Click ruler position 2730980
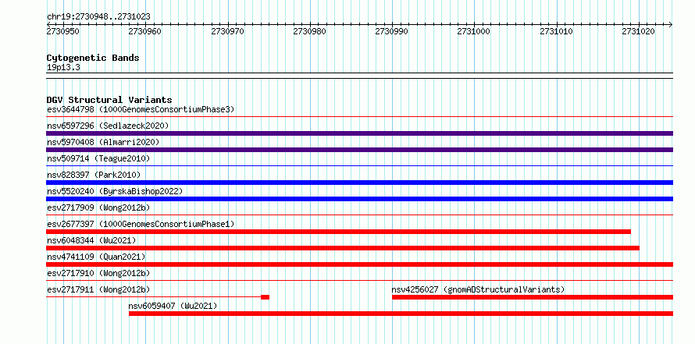Image resolution: width=695 pixels, height=344 pixels. pos(309,31)
